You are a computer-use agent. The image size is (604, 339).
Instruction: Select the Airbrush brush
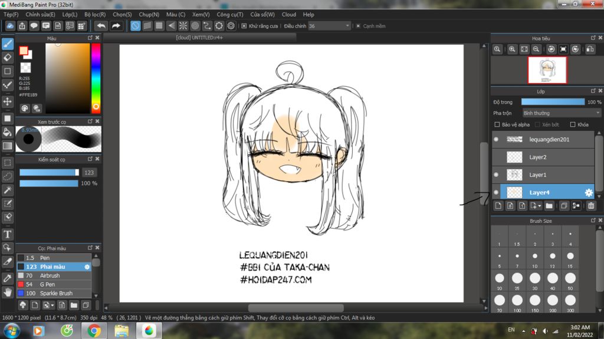[x=54, y=275]
